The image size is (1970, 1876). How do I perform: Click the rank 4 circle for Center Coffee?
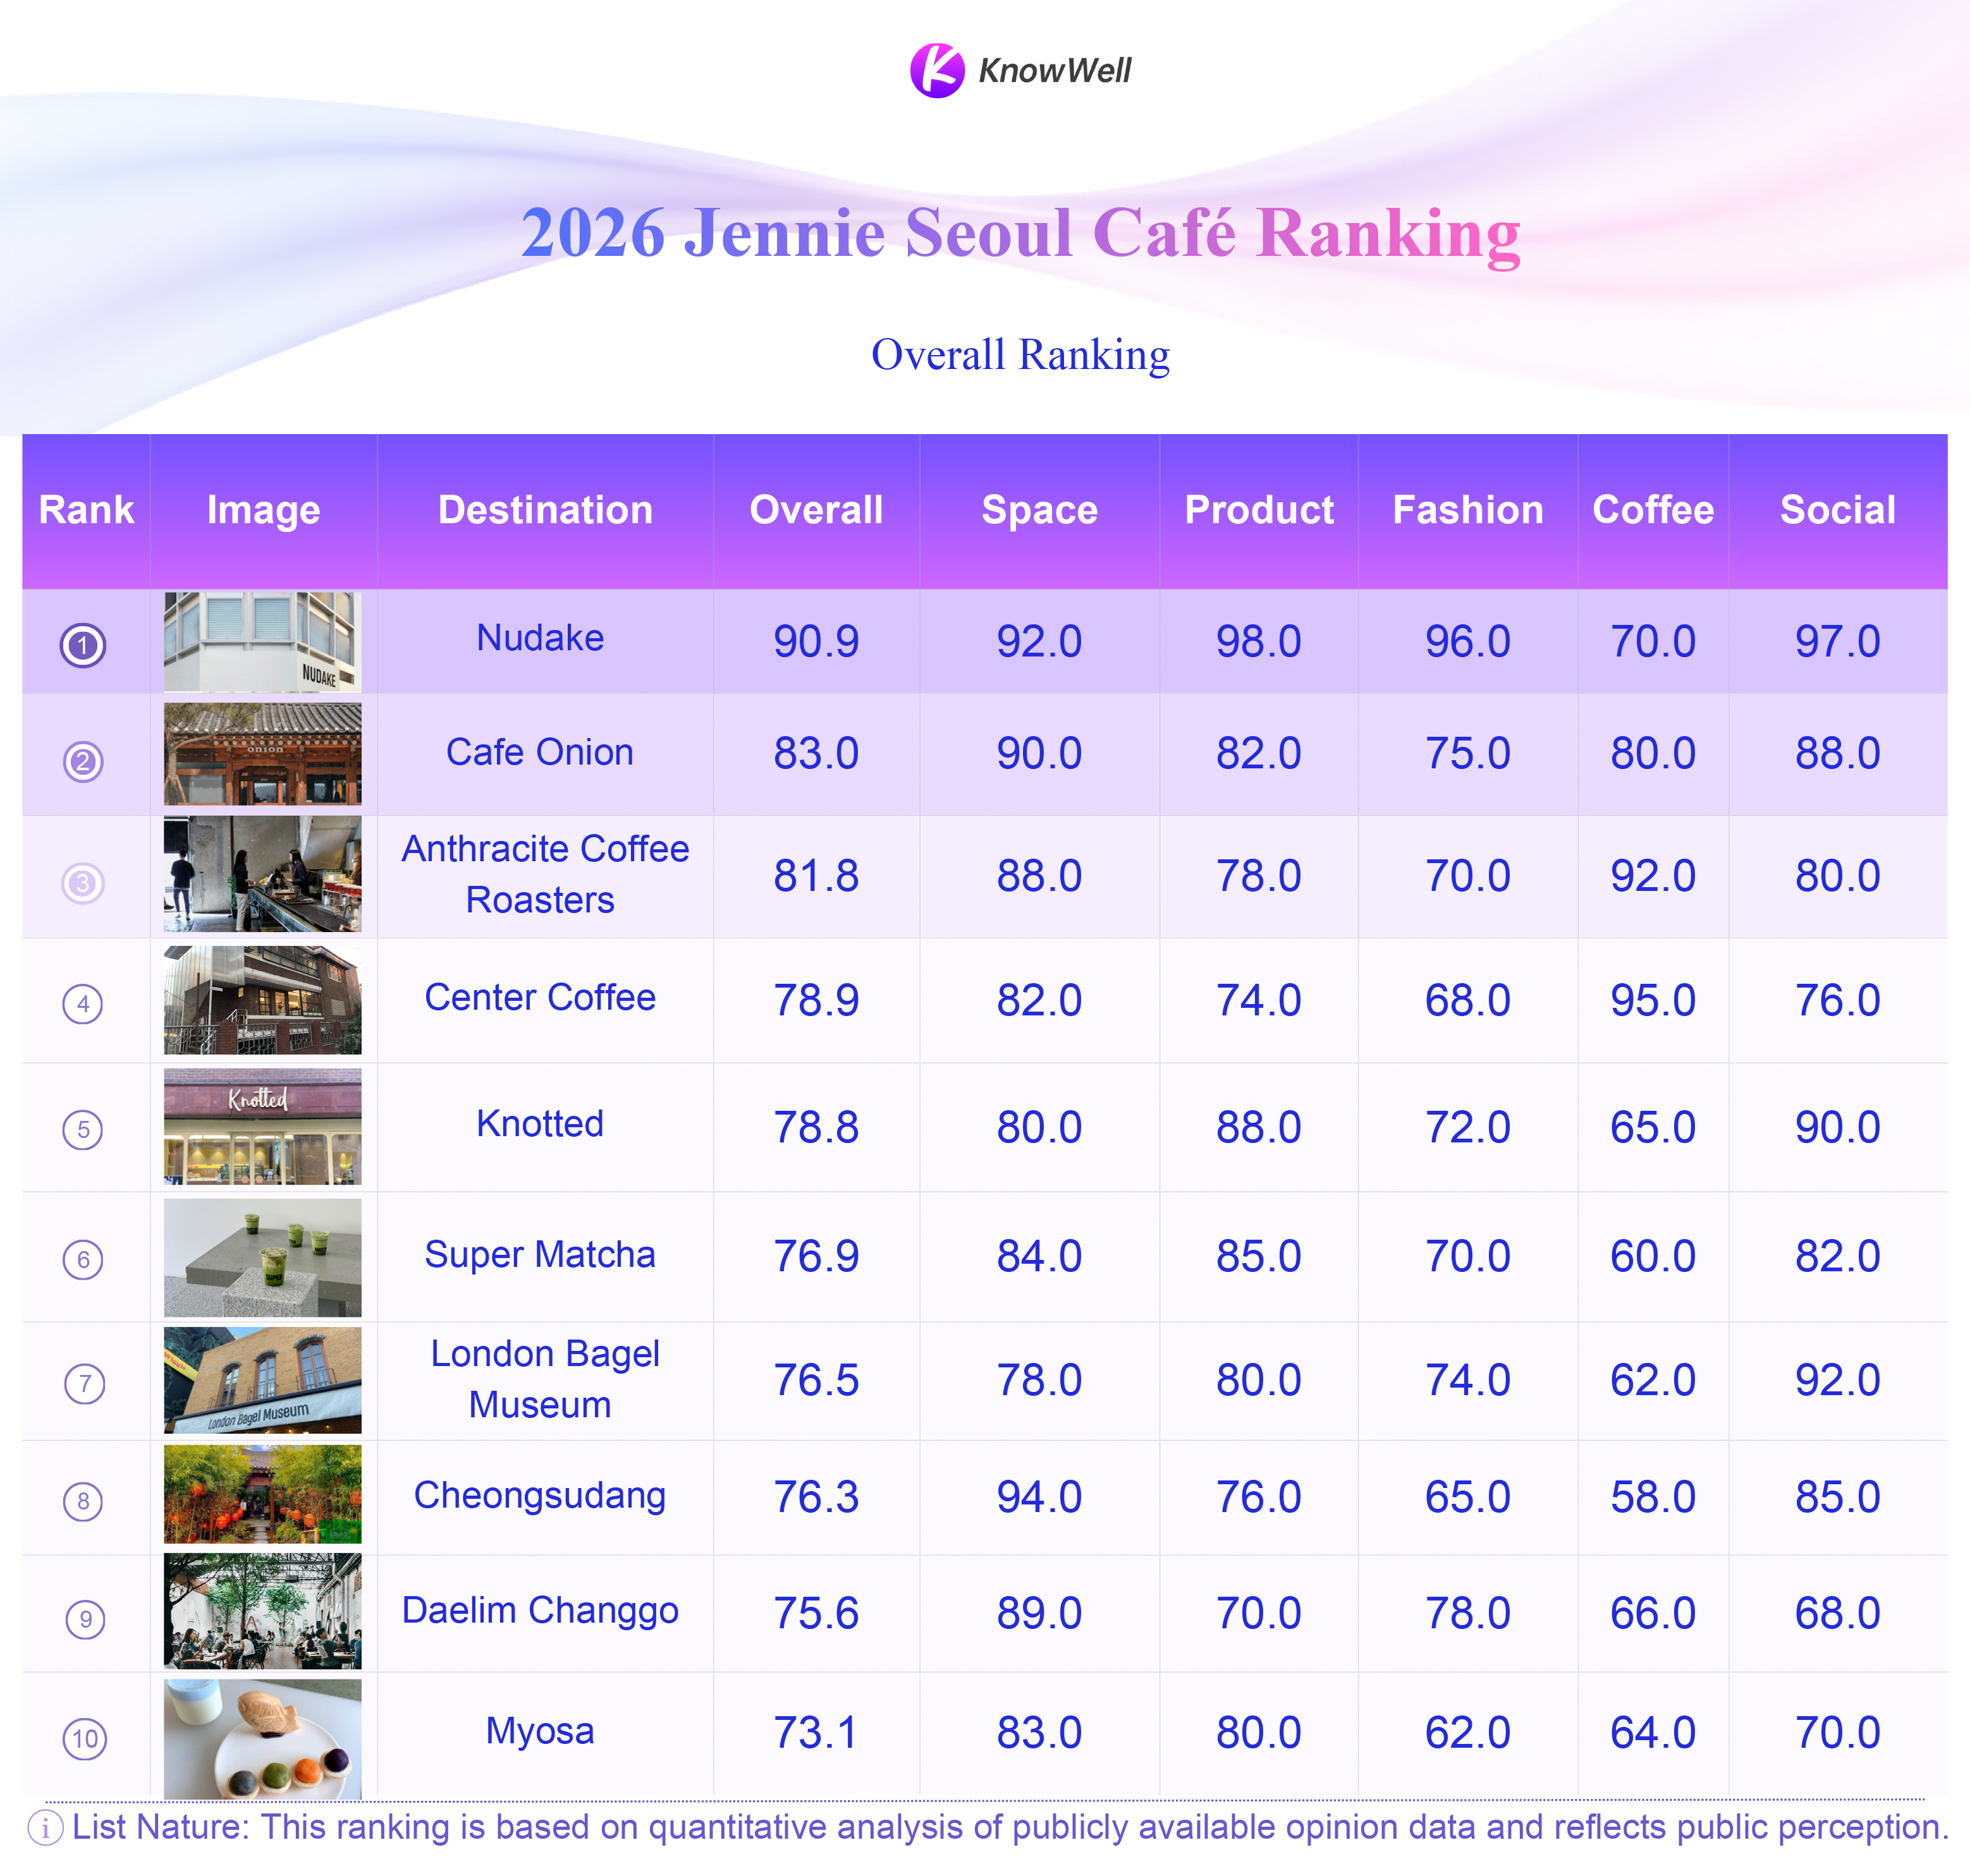(83, 1004)
